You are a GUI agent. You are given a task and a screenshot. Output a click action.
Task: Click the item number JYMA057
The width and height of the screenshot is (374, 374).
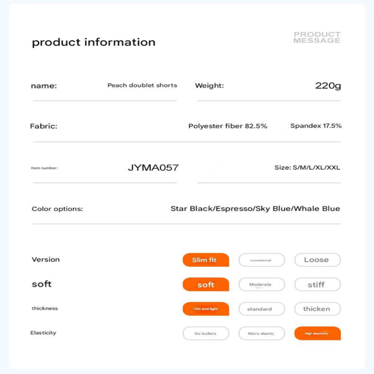pos(153,168)
